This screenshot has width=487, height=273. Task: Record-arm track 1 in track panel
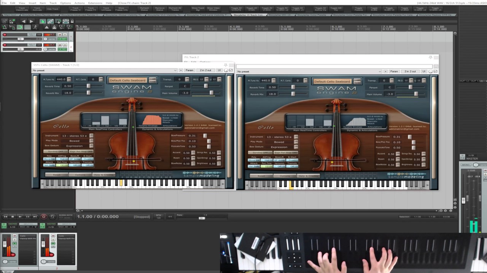tap(5, 35)
